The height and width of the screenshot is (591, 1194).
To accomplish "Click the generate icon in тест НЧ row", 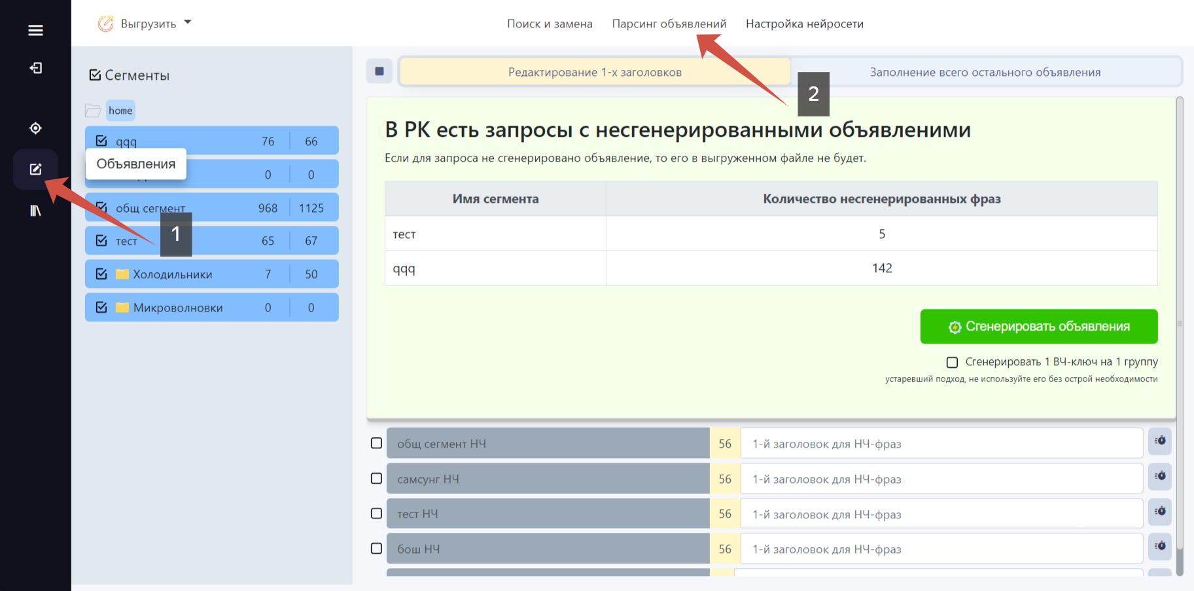I will 1160,512.
